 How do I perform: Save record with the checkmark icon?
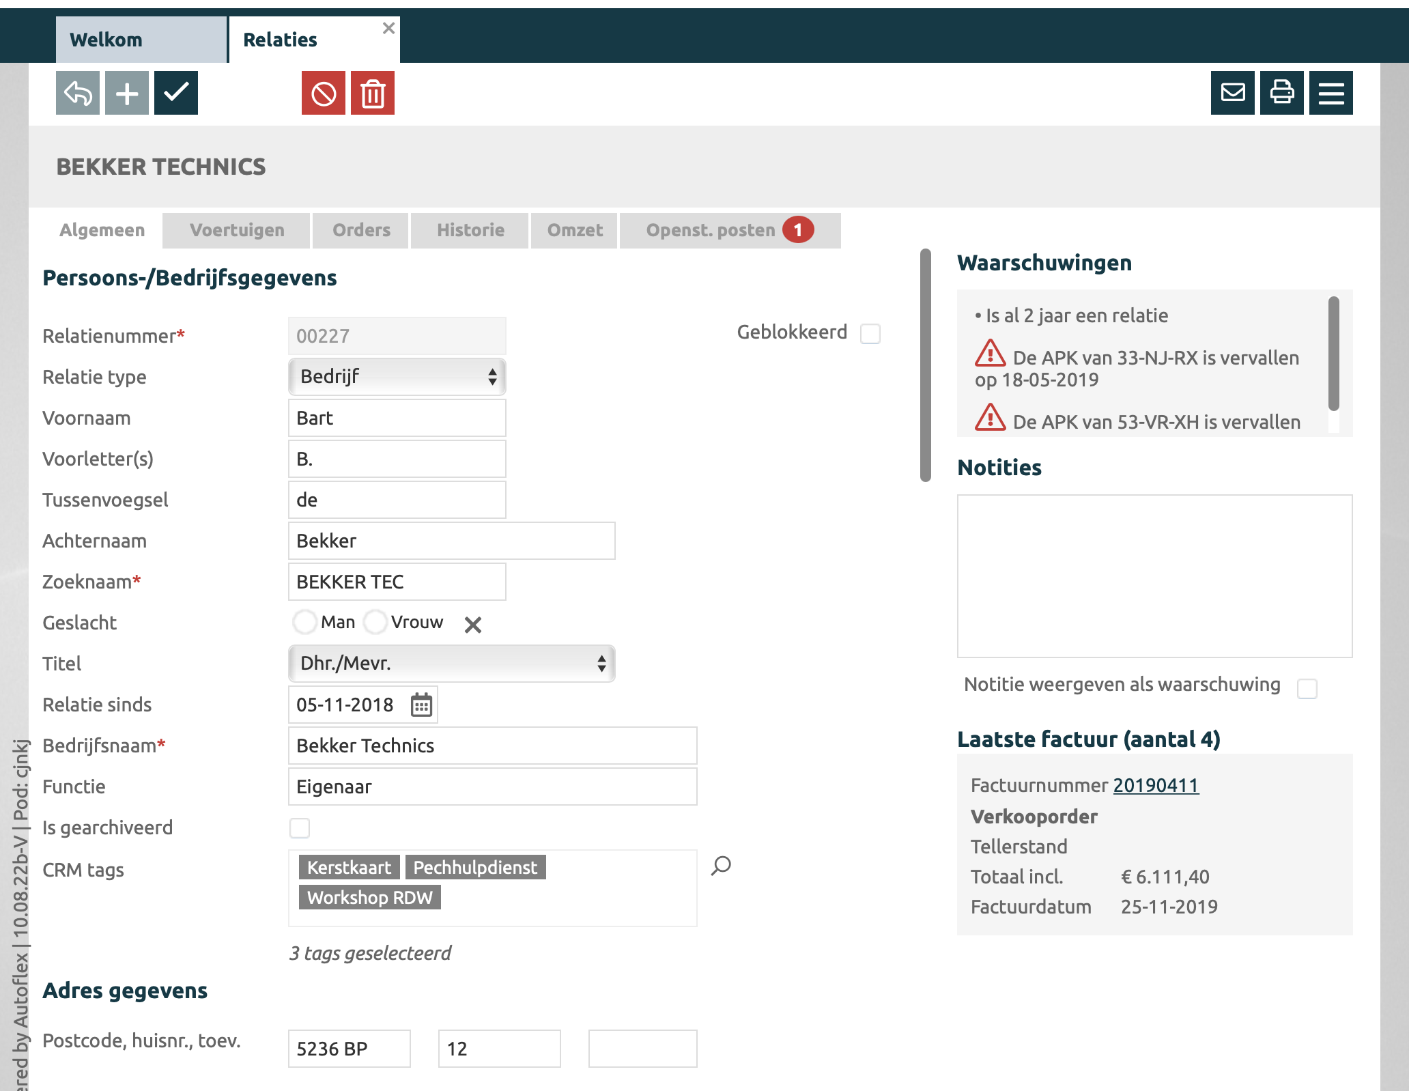176,93
